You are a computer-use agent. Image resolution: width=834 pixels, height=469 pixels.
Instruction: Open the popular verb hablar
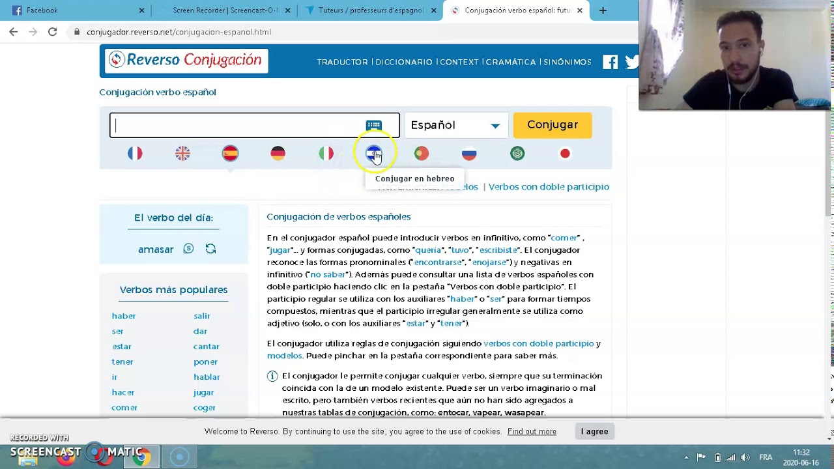tap(207, 377)
